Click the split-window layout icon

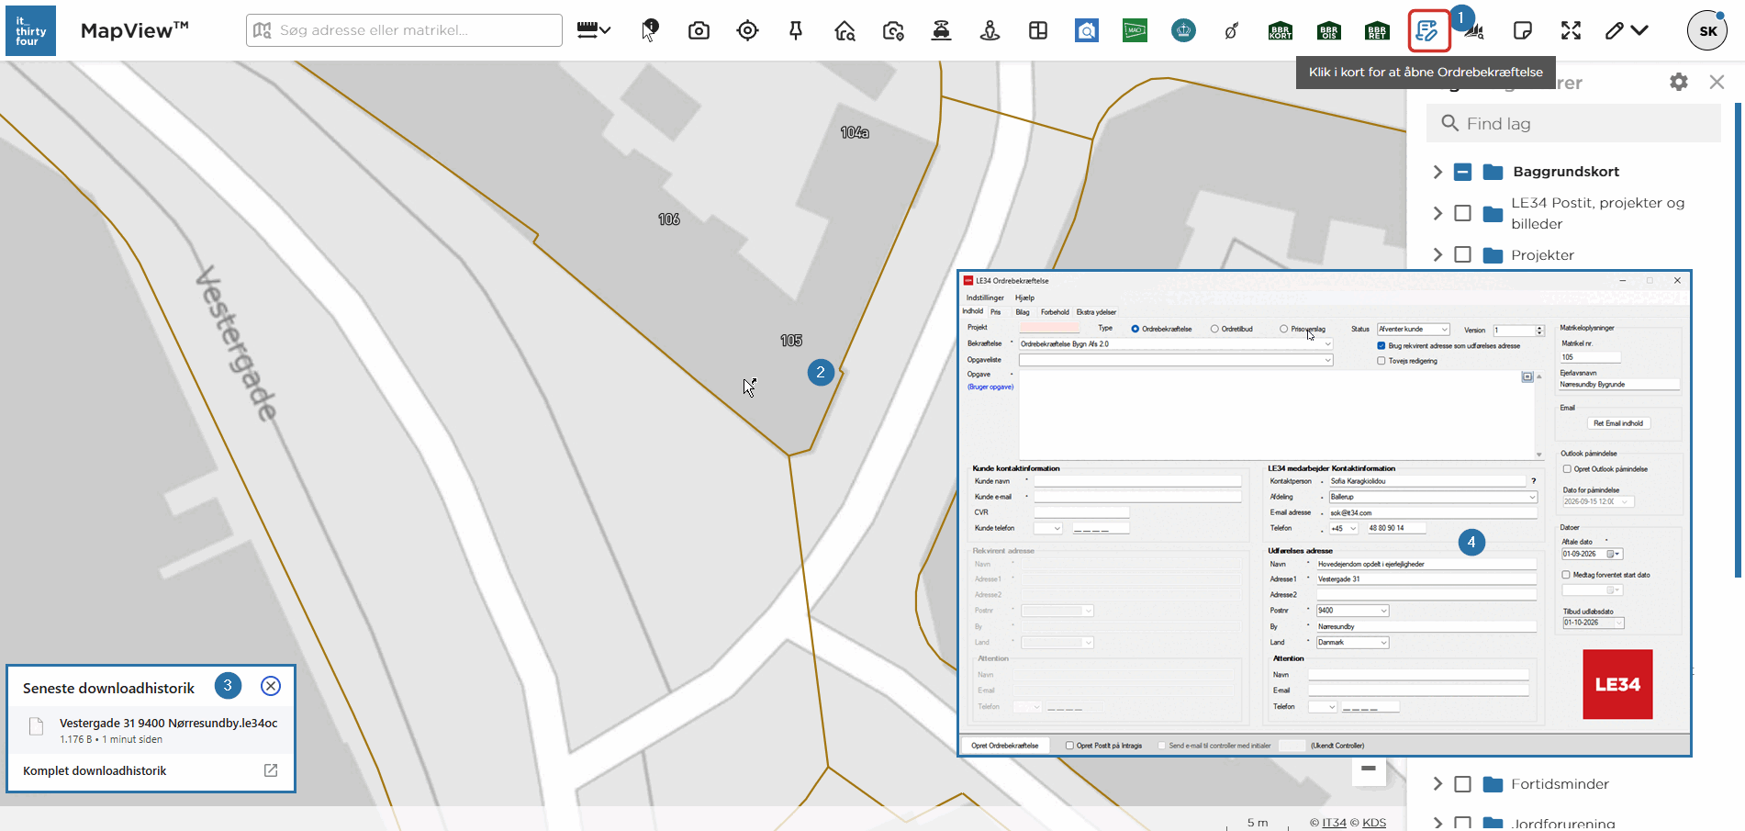point(1038,30)
